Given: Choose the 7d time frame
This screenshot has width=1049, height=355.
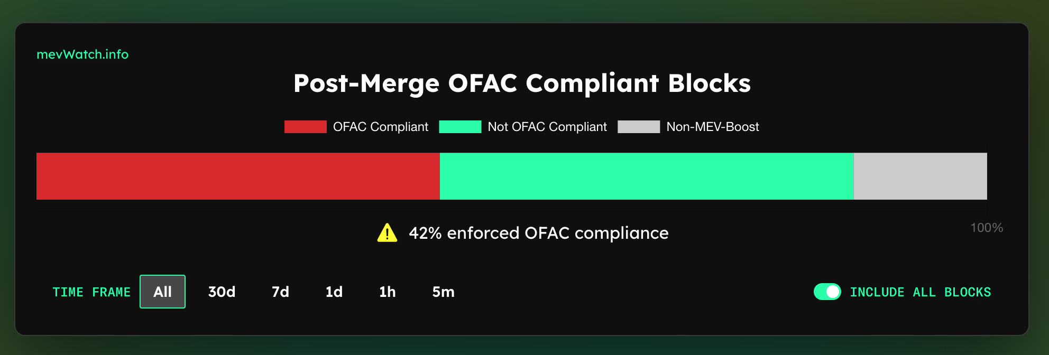Looking at the screenshot, I should point(280,292).
